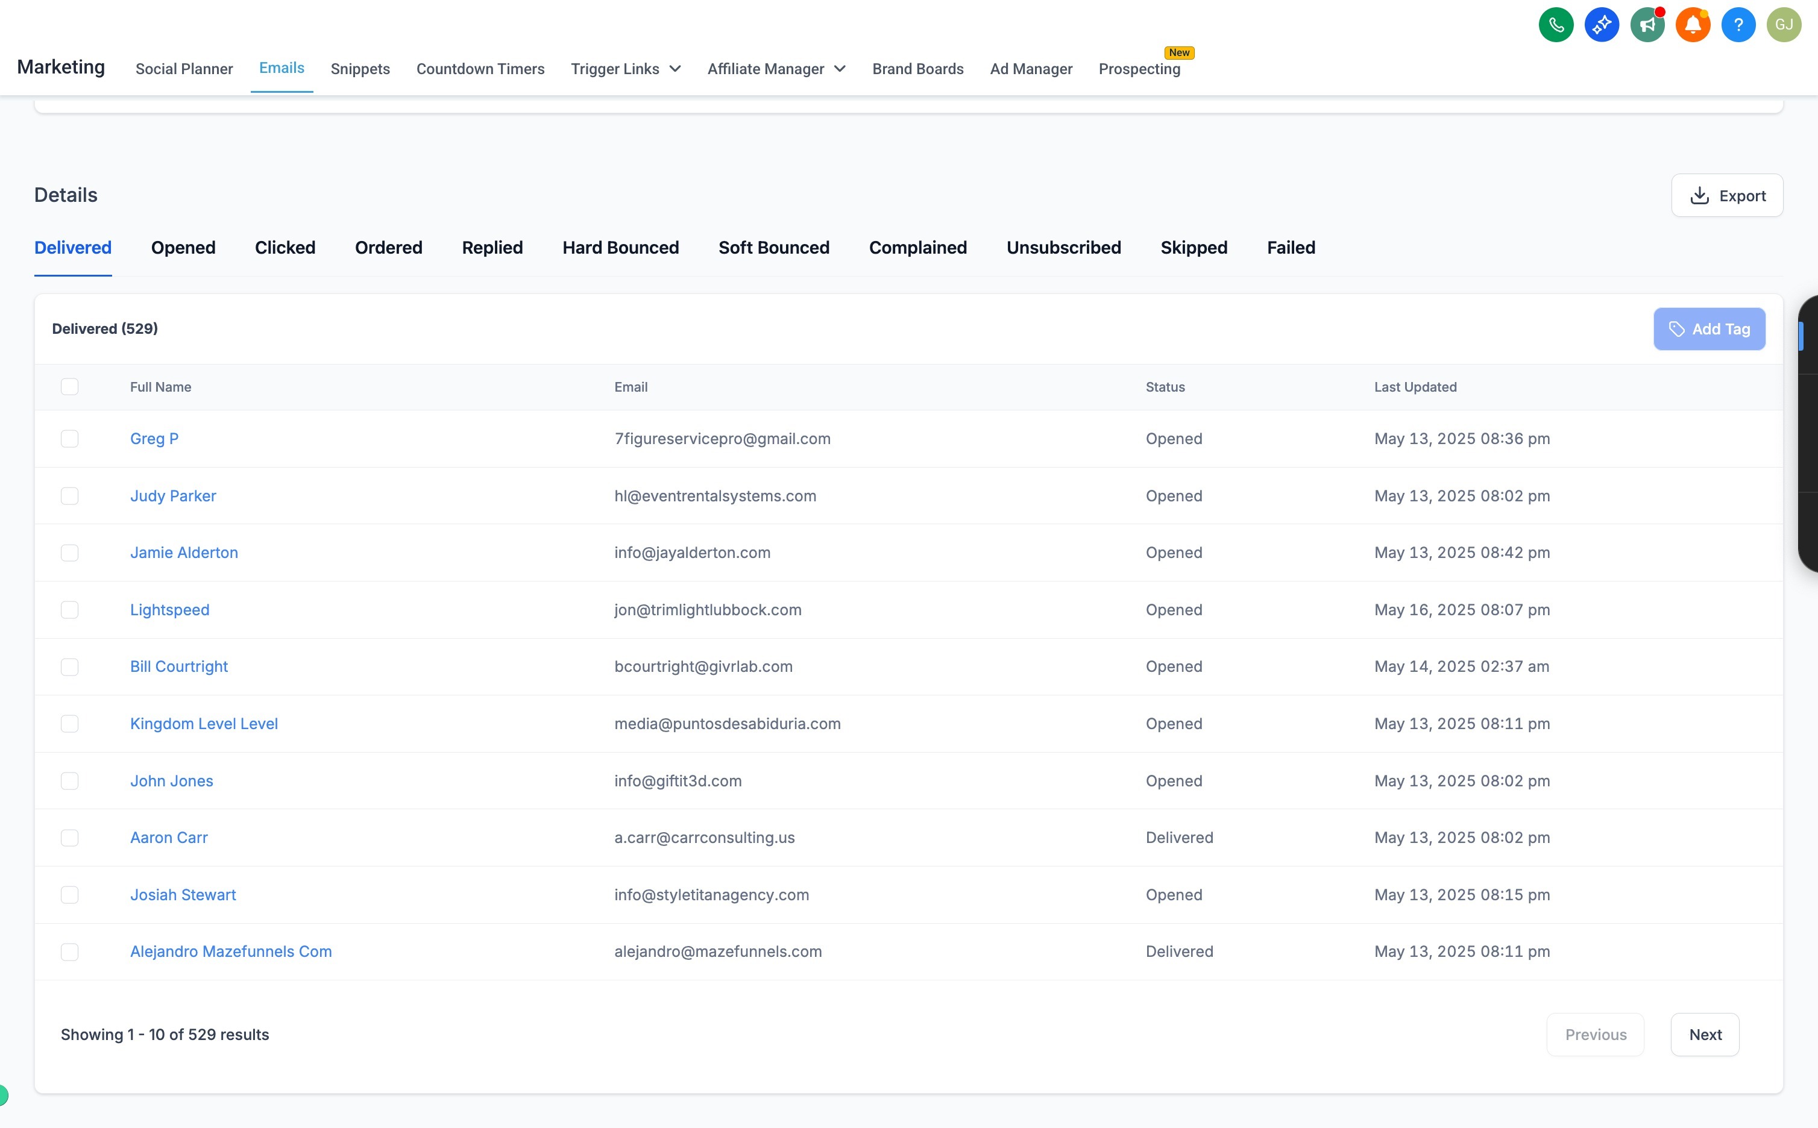The width and height of the screenshot is (1818, 1128).
Task: Click the Next pagination button
Action: coord(1704,1035)
